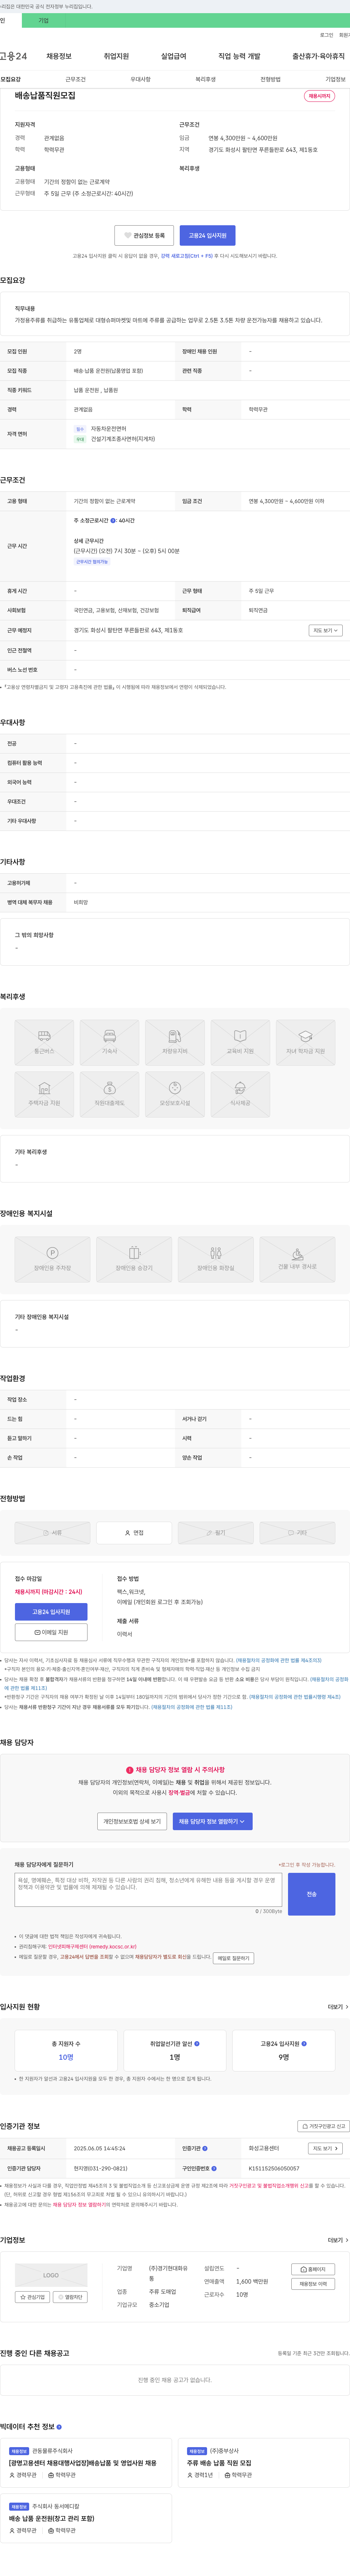The image size is (350, 2576).
Task: Open the 직업 능력 개발 menu
Action: (x=239, y=56)
